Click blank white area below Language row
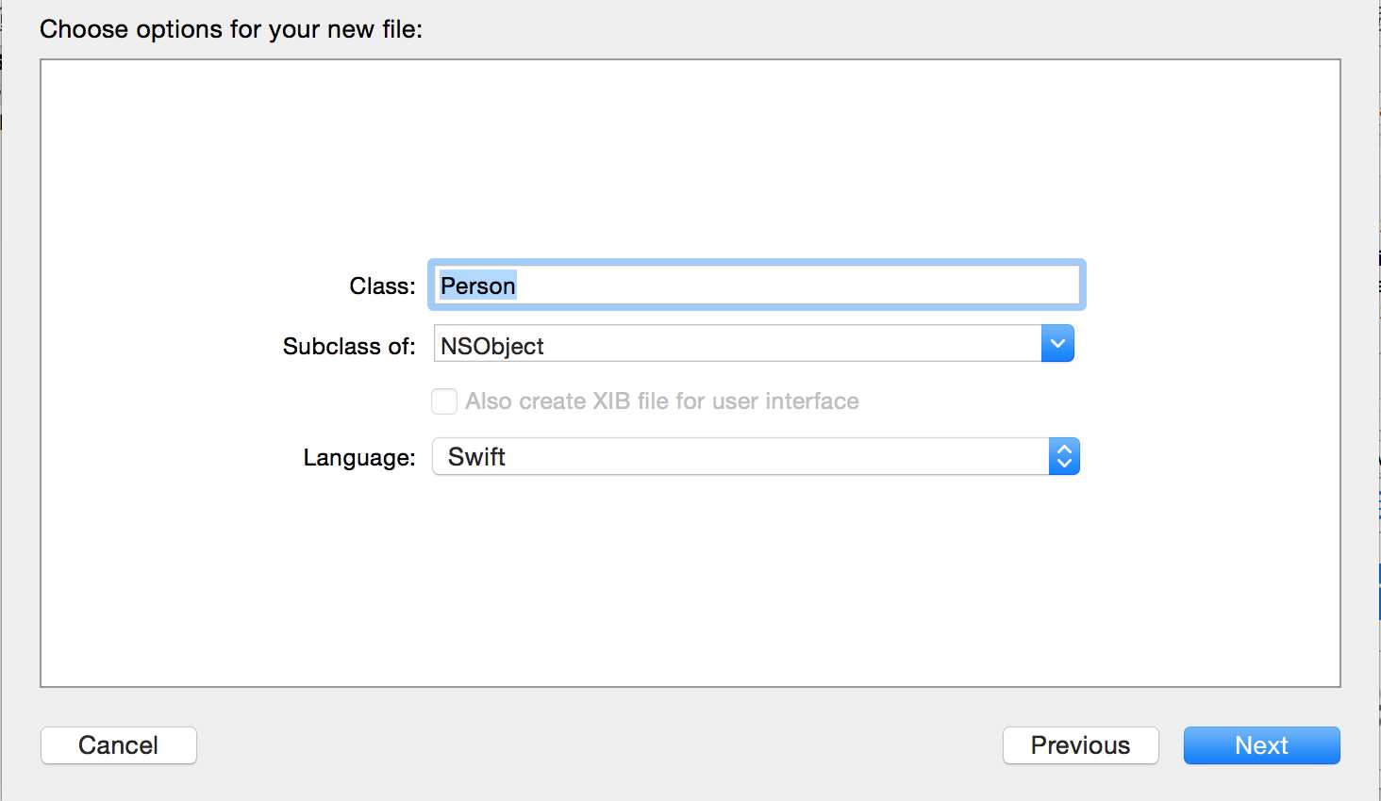This screenshot has height=801, width=1381. tap(689, 584)
